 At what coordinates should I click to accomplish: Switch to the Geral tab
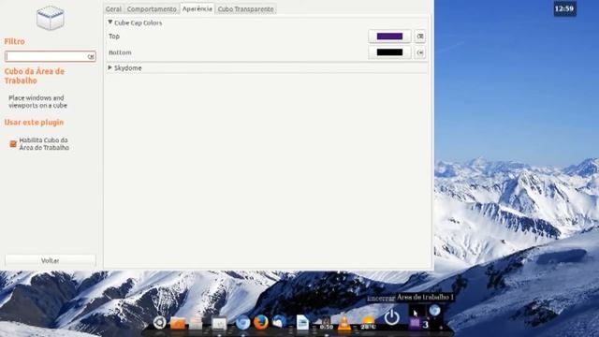pyautogui.click(x=113, y=8)
